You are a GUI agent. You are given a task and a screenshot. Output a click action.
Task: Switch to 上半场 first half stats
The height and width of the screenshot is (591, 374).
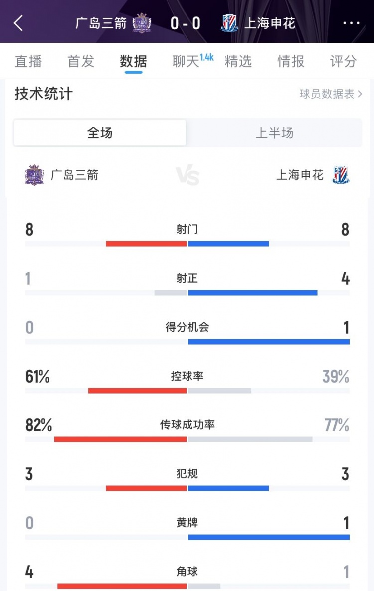tap(274, 133)
